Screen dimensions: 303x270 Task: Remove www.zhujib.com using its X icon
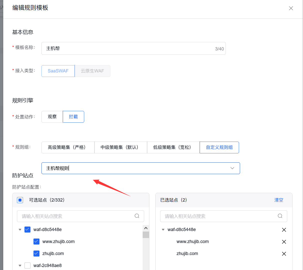[x=284, y=242]
